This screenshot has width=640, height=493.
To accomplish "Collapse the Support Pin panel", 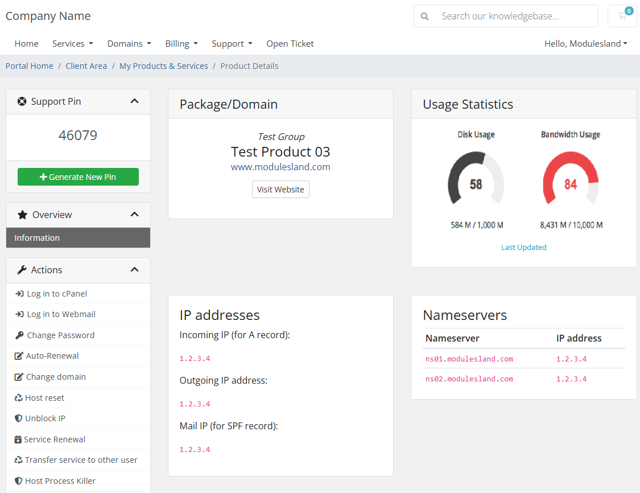I will pyautogui.click(x=134, y=101).
